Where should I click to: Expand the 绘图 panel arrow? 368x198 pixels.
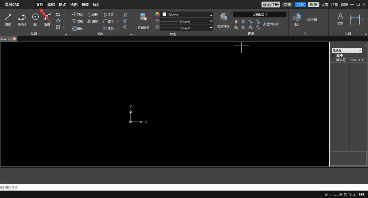coord(66,34)
